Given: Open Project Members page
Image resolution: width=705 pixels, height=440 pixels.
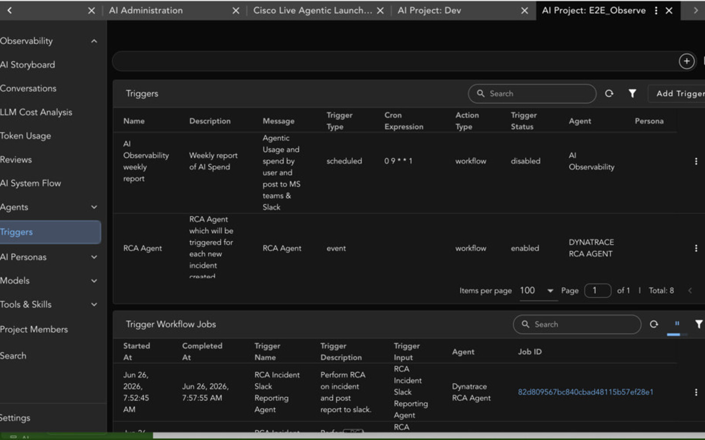Looking at the screenshot, I should tap(34, 330).
